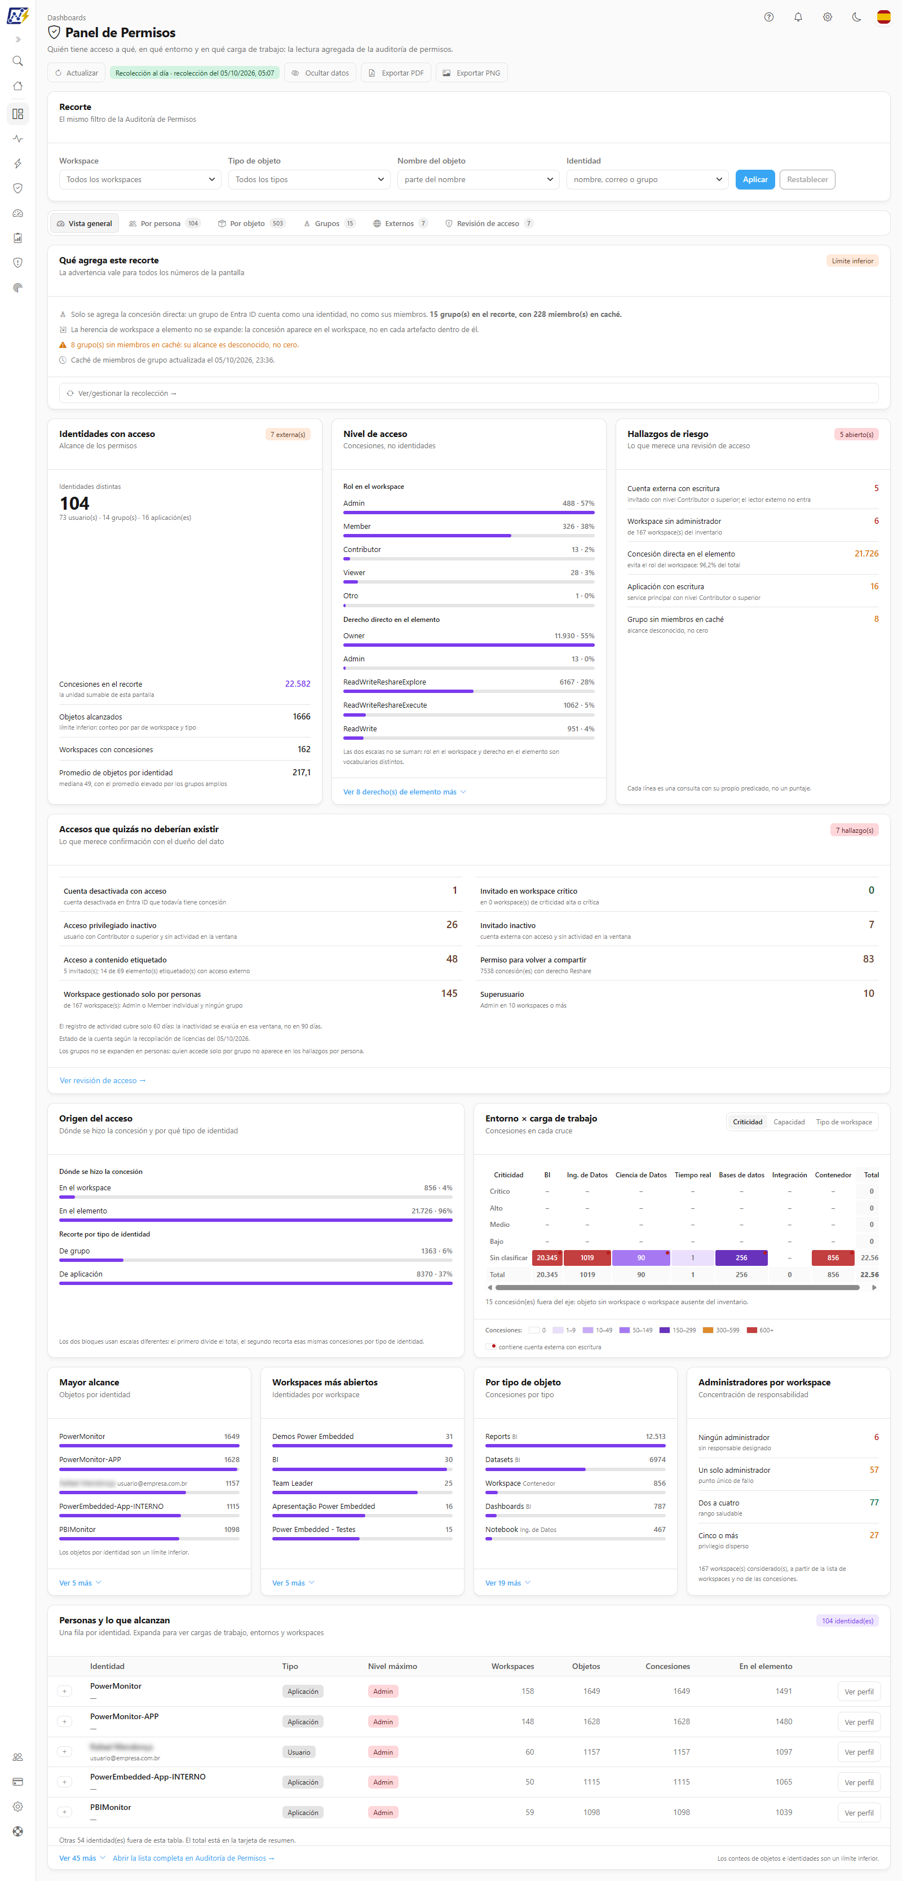902x1881 pixels.
Task: Follow Ver revisión de acceso link
Action: [102, 1080]
